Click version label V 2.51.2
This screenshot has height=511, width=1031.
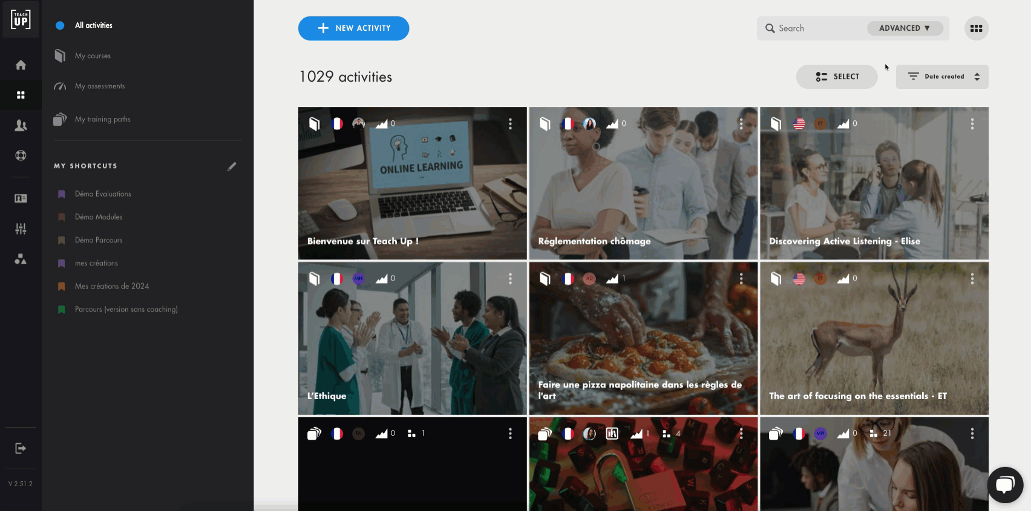tap(21, 484)
